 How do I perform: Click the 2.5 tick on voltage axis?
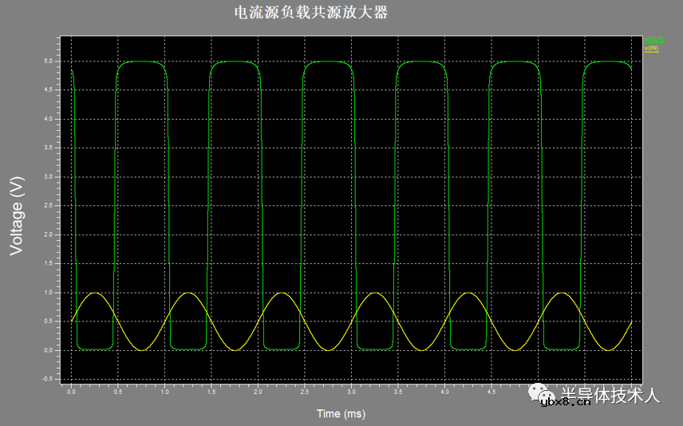click(x=48, y=206)
